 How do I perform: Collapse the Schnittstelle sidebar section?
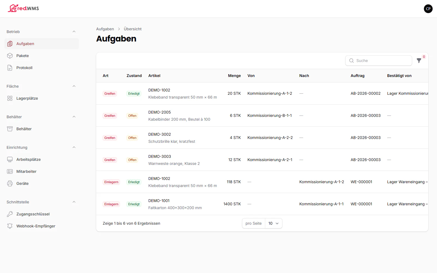click(x=74, y=202)
